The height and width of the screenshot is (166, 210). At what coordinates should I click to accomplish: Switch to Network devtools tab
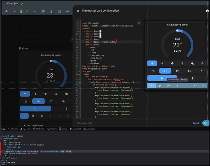point(14,128)
